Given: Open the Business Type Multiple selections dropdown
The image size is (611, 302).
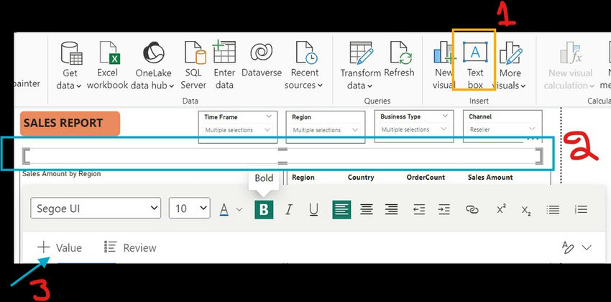Looking at the screenshot, I should 413,129.
